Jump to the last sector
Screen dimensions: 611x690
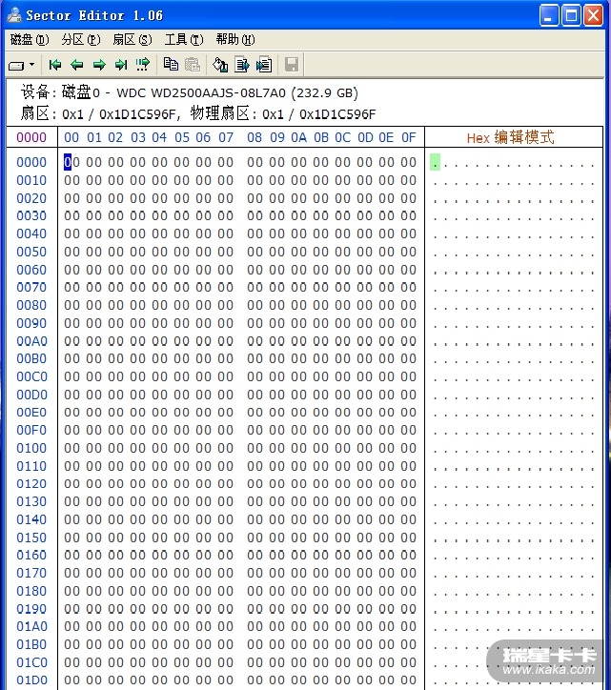point(121,65)
